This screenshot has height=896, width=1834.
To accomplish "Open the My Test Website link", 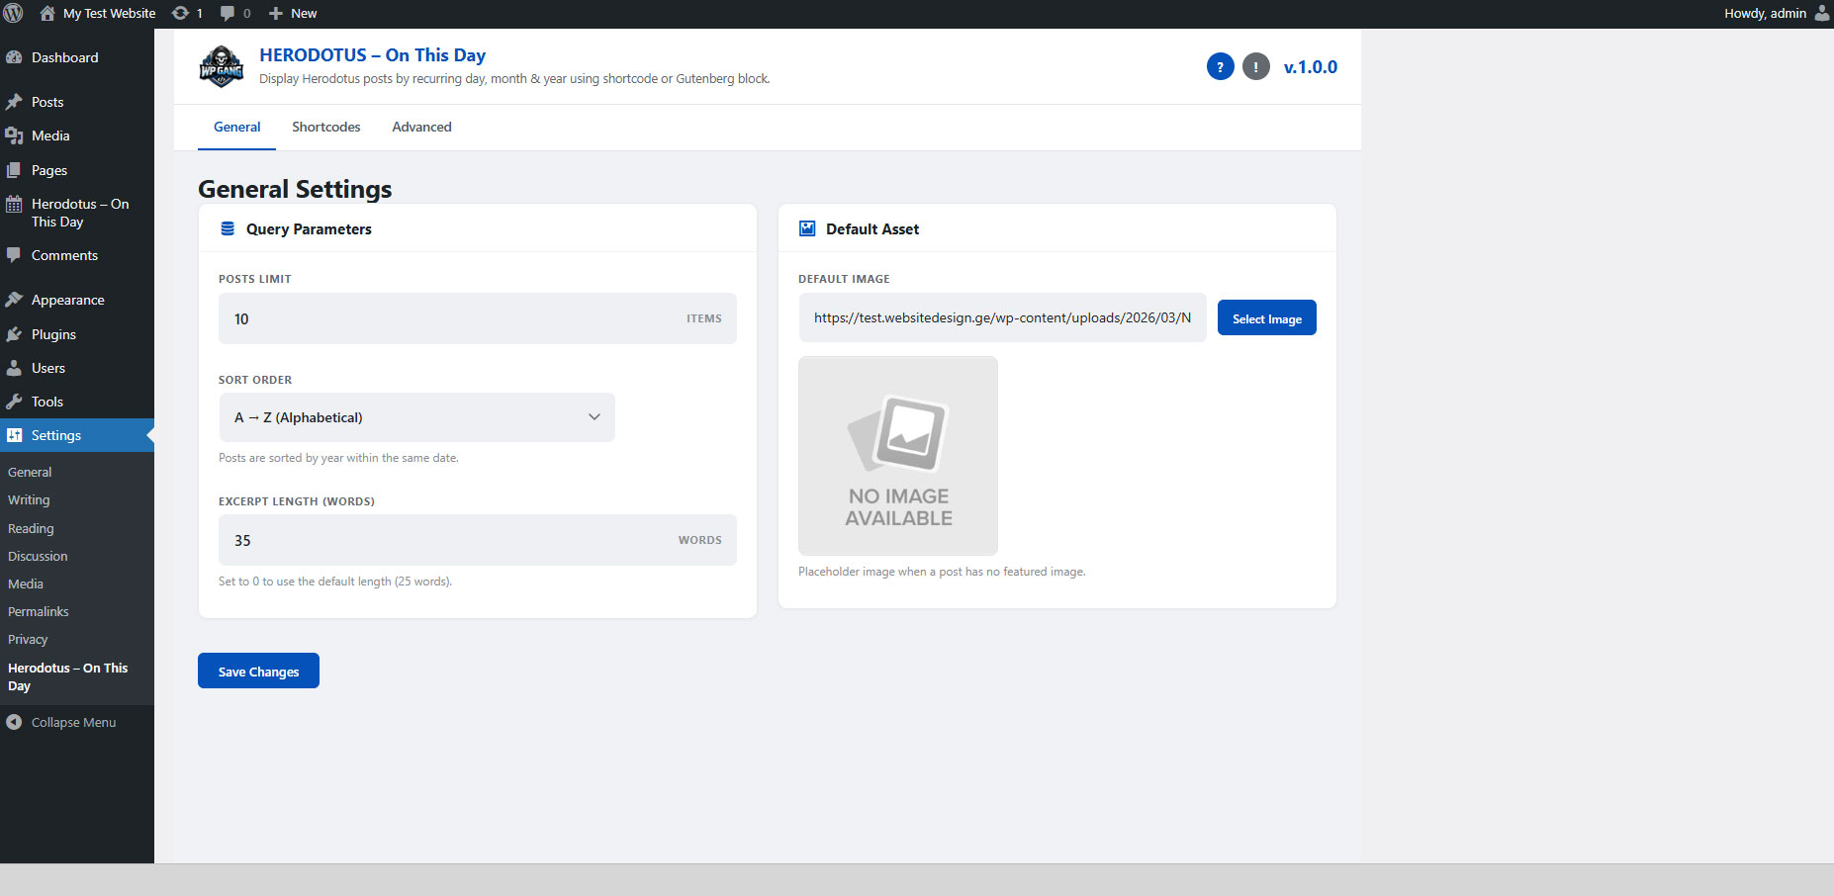I will click(109, 13).
